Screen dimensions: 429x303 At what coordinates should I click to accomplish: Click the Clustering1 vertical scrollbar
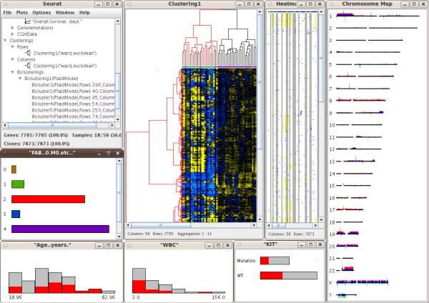260,82
